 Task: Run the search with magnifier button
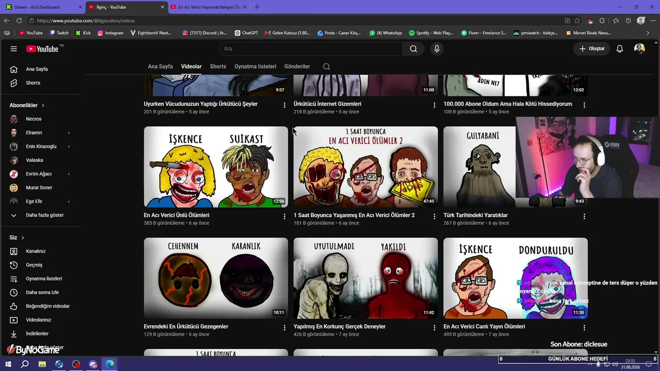414,49
